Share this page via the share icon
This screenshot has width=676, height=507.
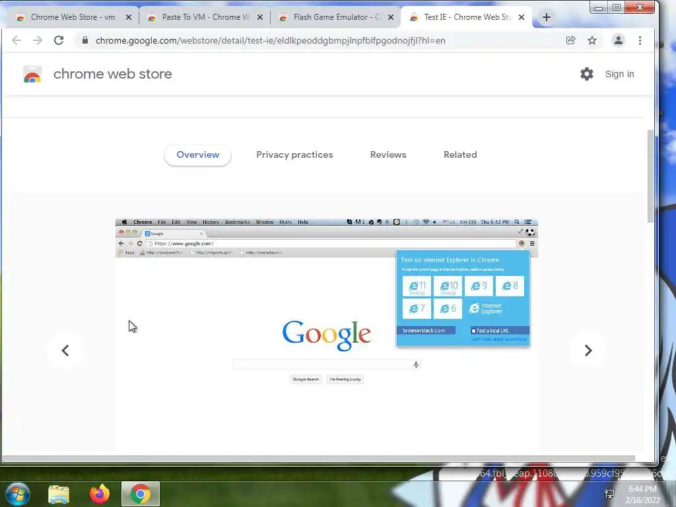click(571, 40)
